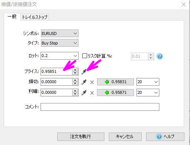Apply the 0.95831 green arrow stop loss button
The image size is (190, 145).
click(115, 82)
